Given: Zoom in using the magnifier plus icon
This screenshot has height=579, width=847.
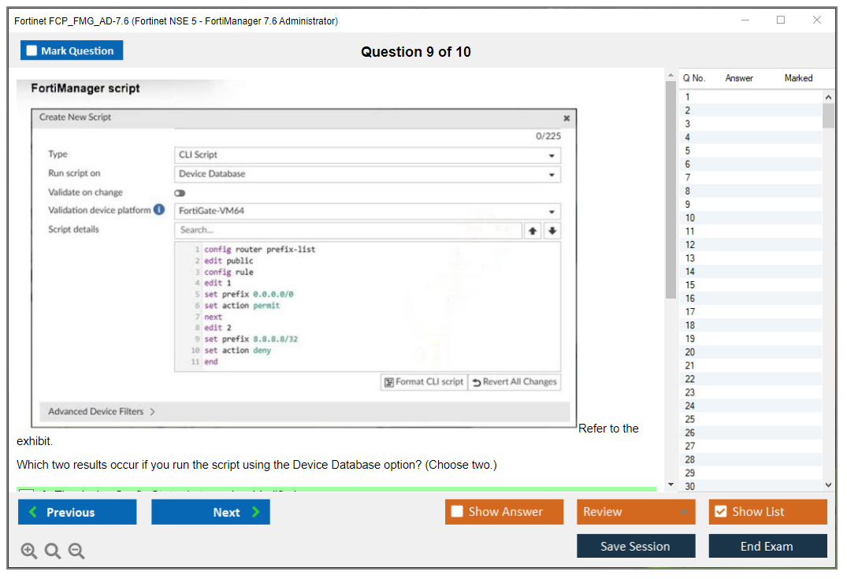Looking at the screenshot, I should 28,551.
